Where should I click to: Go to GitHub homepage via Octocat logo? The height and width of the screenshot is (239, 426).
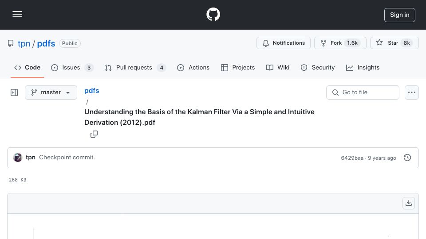[213, 14]
